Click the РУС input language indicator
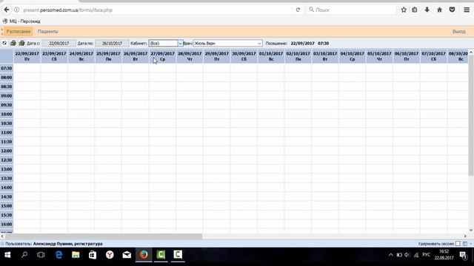This screenshot has height=266, width=474. (427, 255)
